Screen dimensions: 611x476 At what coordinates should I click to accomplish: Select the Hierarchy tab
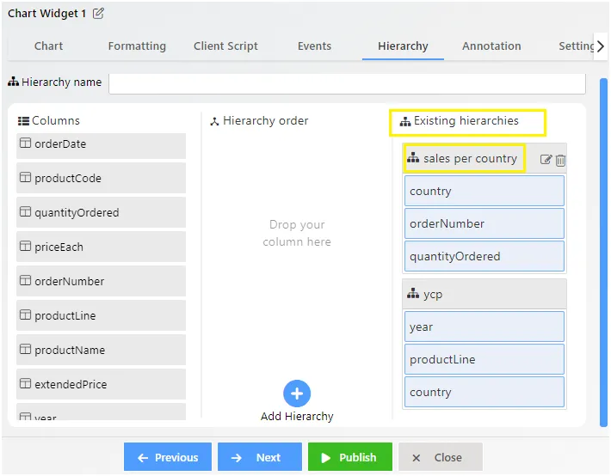point(403,46)
